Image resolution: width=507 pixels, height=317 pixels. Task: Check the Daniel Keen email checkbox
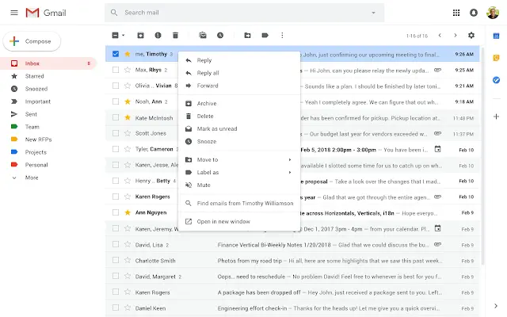116,307
